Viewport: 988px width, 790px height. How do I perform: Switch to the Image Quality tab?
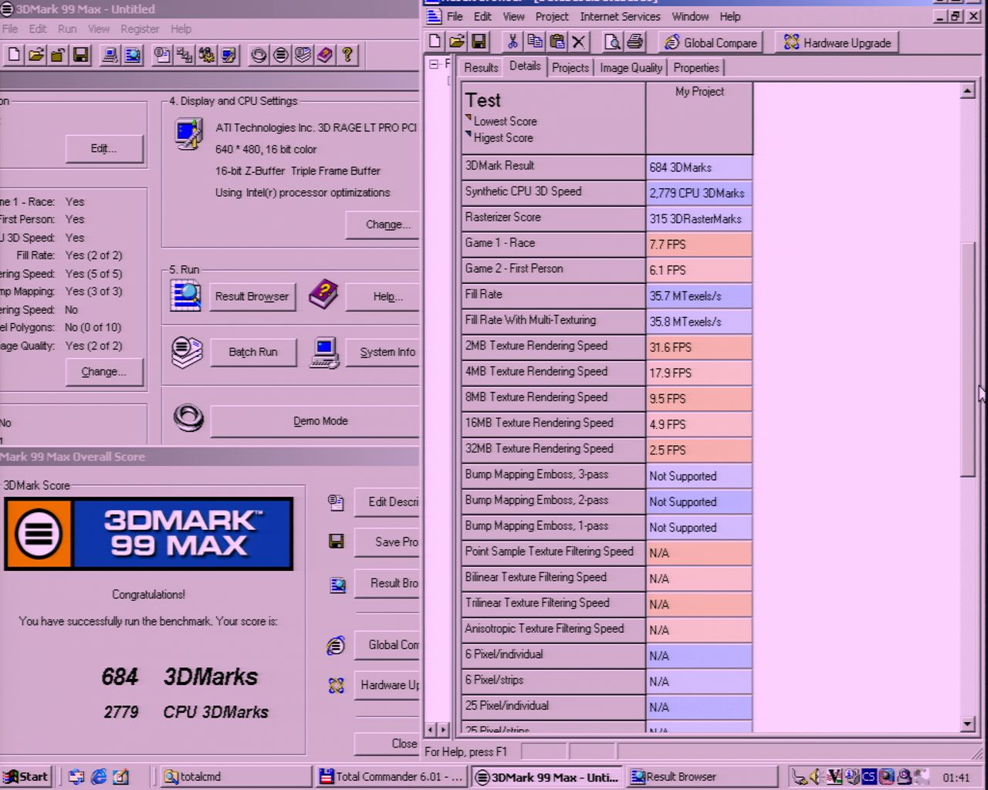(x=631, y=68)
